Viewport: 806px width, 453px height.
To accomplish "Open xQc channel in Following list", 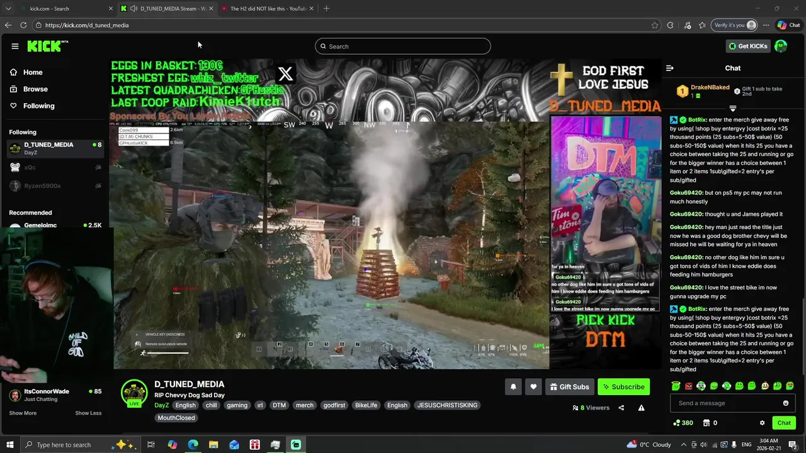I will [x=55, y=167].
